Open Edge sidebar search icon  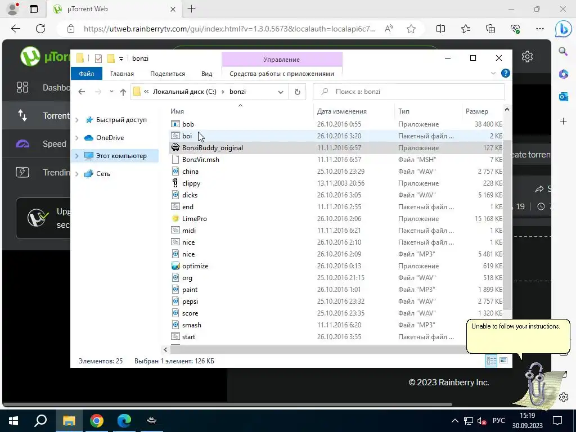[563, 51]
